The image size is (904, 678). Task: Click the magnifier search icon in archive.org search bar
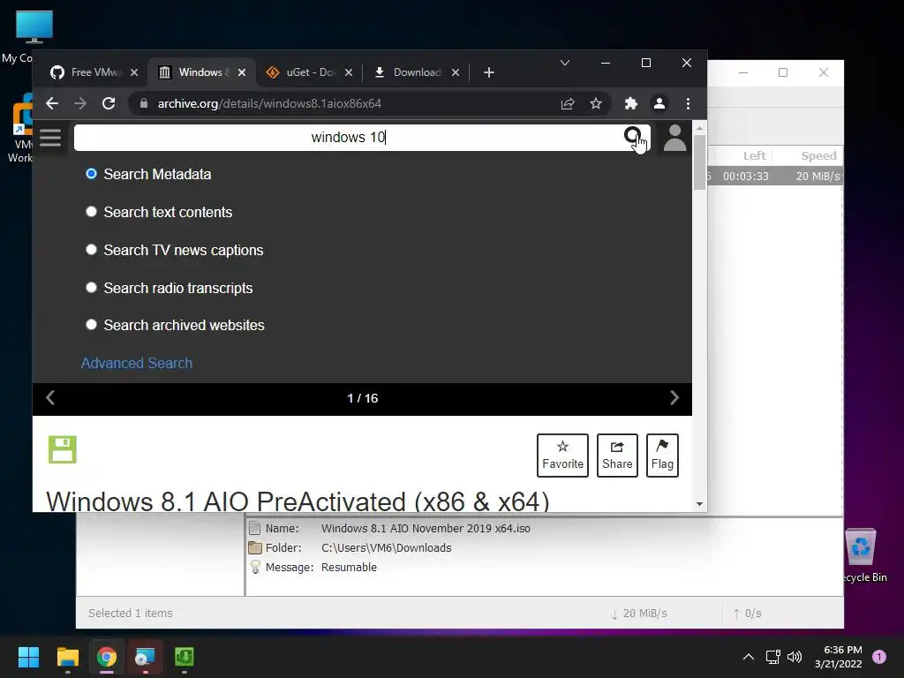click(633, 137)
